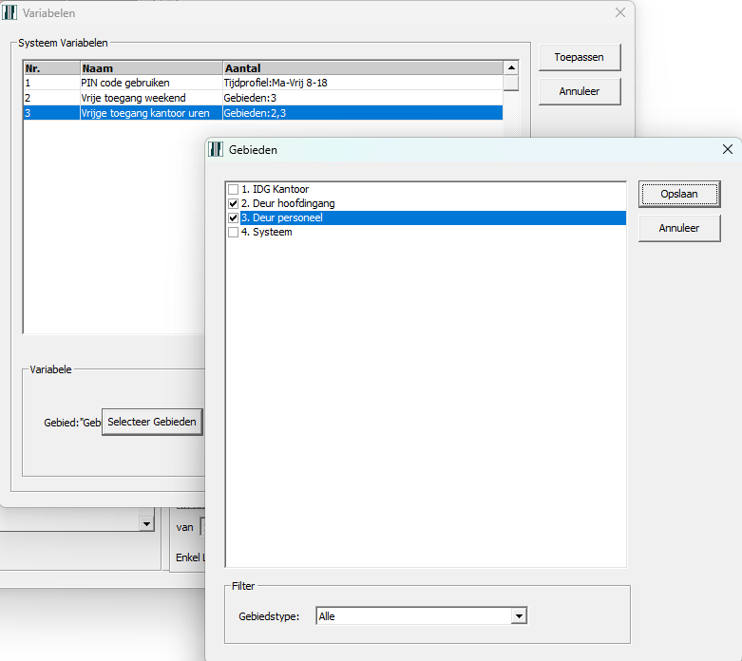
Task: Cancel the Variabelen window with Annuleer
Action: [x=580, y=91]
